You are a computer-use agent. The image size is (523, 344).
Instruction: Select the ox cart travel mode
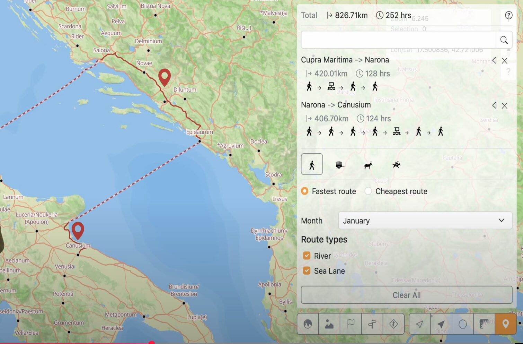[x=340, y=165]
